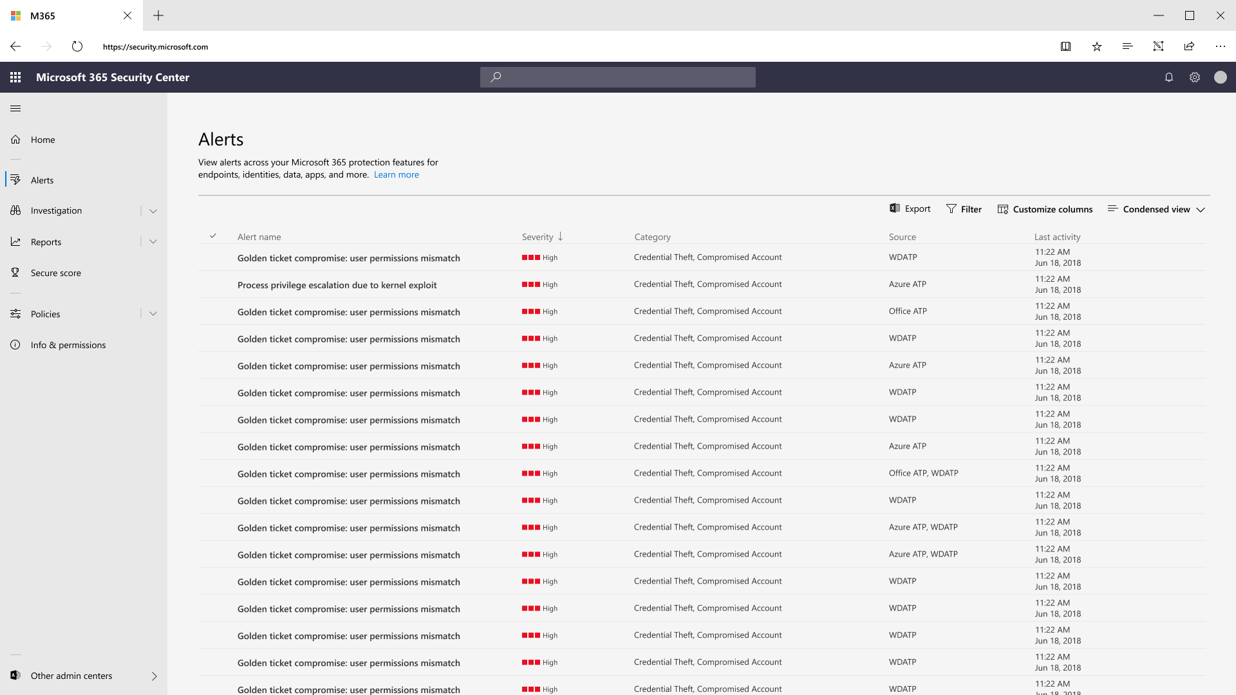Click the top search input field
Image resolution: width=1236 pixels, height=695 pixels.
coord(618,77)
